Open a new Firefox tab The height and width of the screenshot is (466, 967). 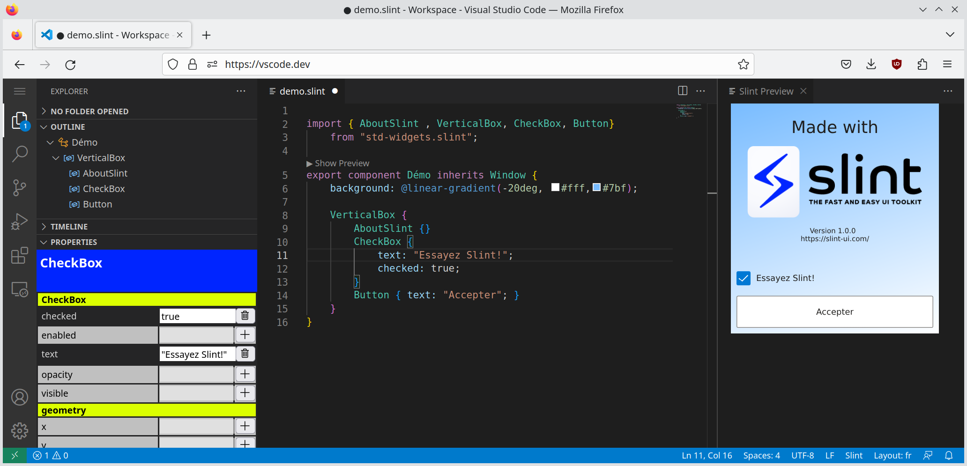click(206, 35)
